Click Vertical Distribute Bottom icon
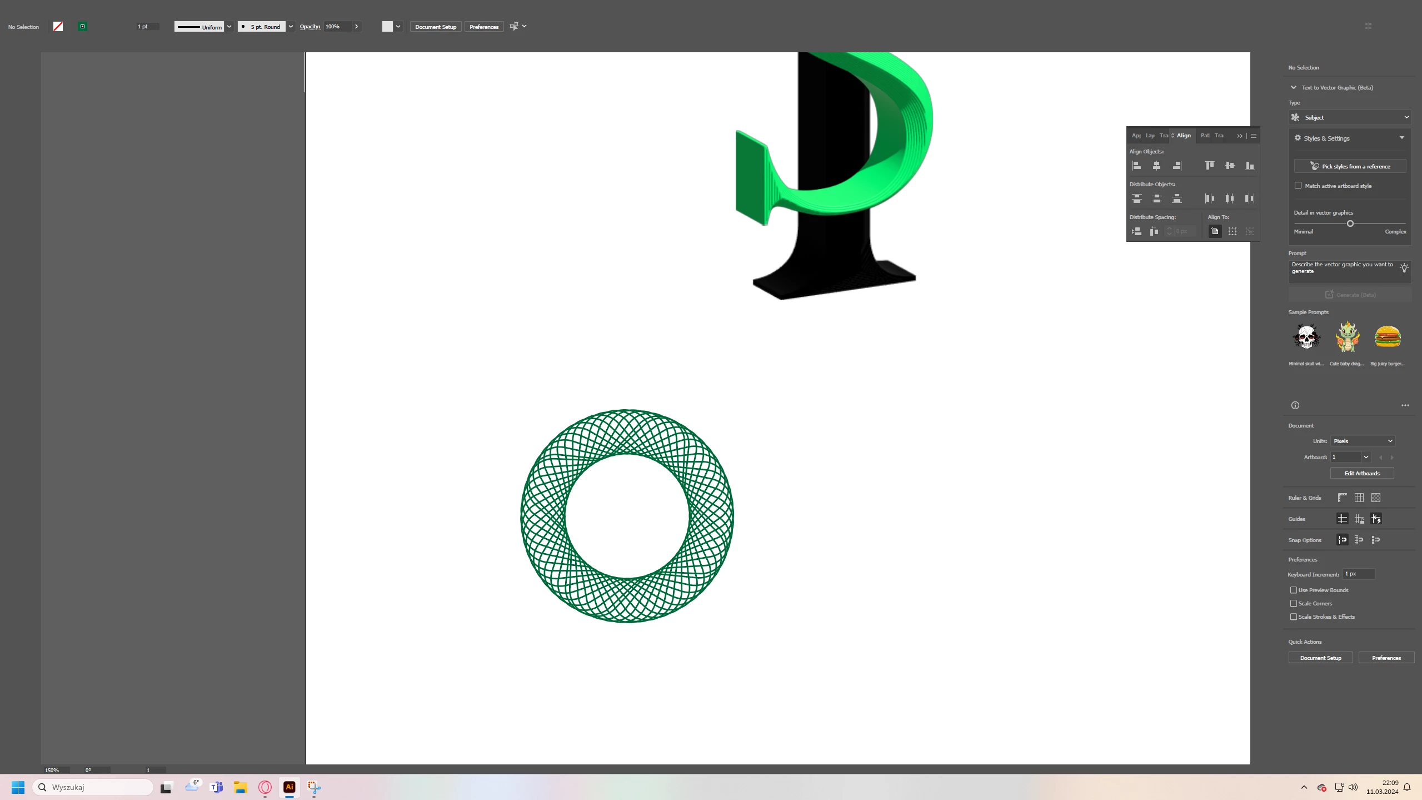Image resolution: width=1422 pixels, height=800 pixels. [x=1176, y=198]
